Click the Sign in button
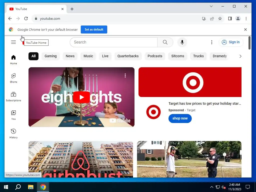The image size is (256, 192). [231, 42]
